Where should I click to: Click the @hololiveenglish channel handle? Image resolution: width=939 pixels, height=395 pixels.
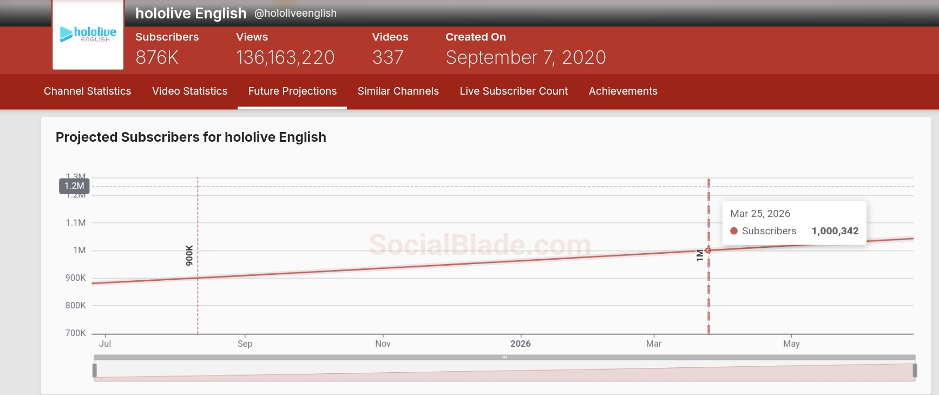(x=296, y=14)
